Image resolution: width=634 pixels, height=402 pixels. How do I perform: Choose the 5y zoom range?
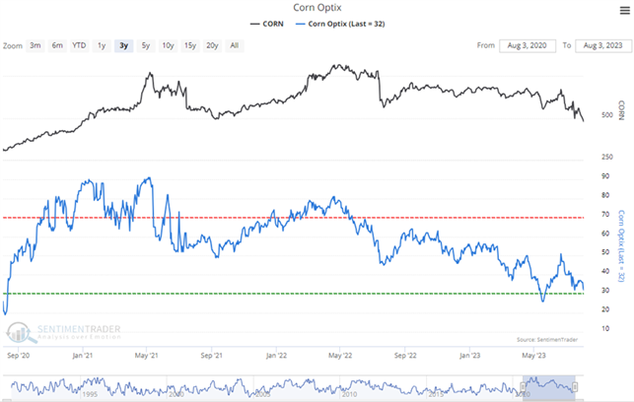click(145, 45)
